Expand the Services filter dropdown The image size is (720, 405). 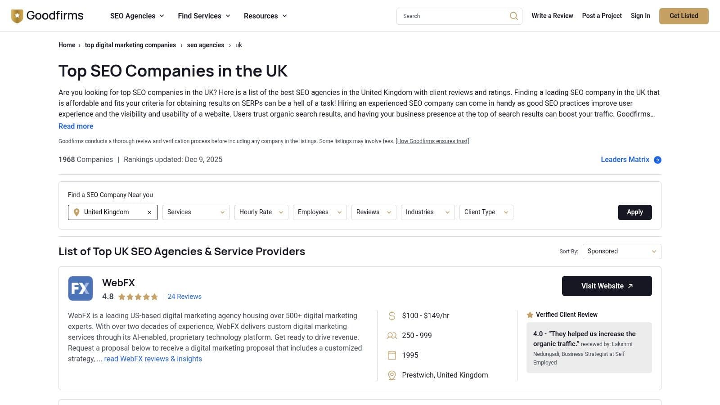point(196,212)
